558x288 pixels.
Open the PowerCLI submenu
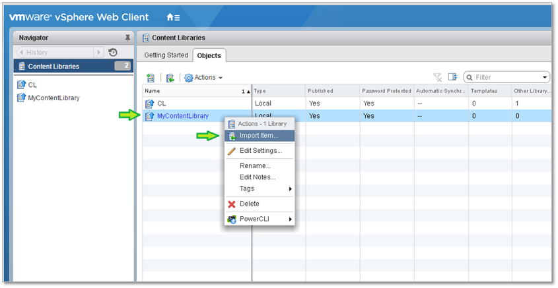[260, 219]
